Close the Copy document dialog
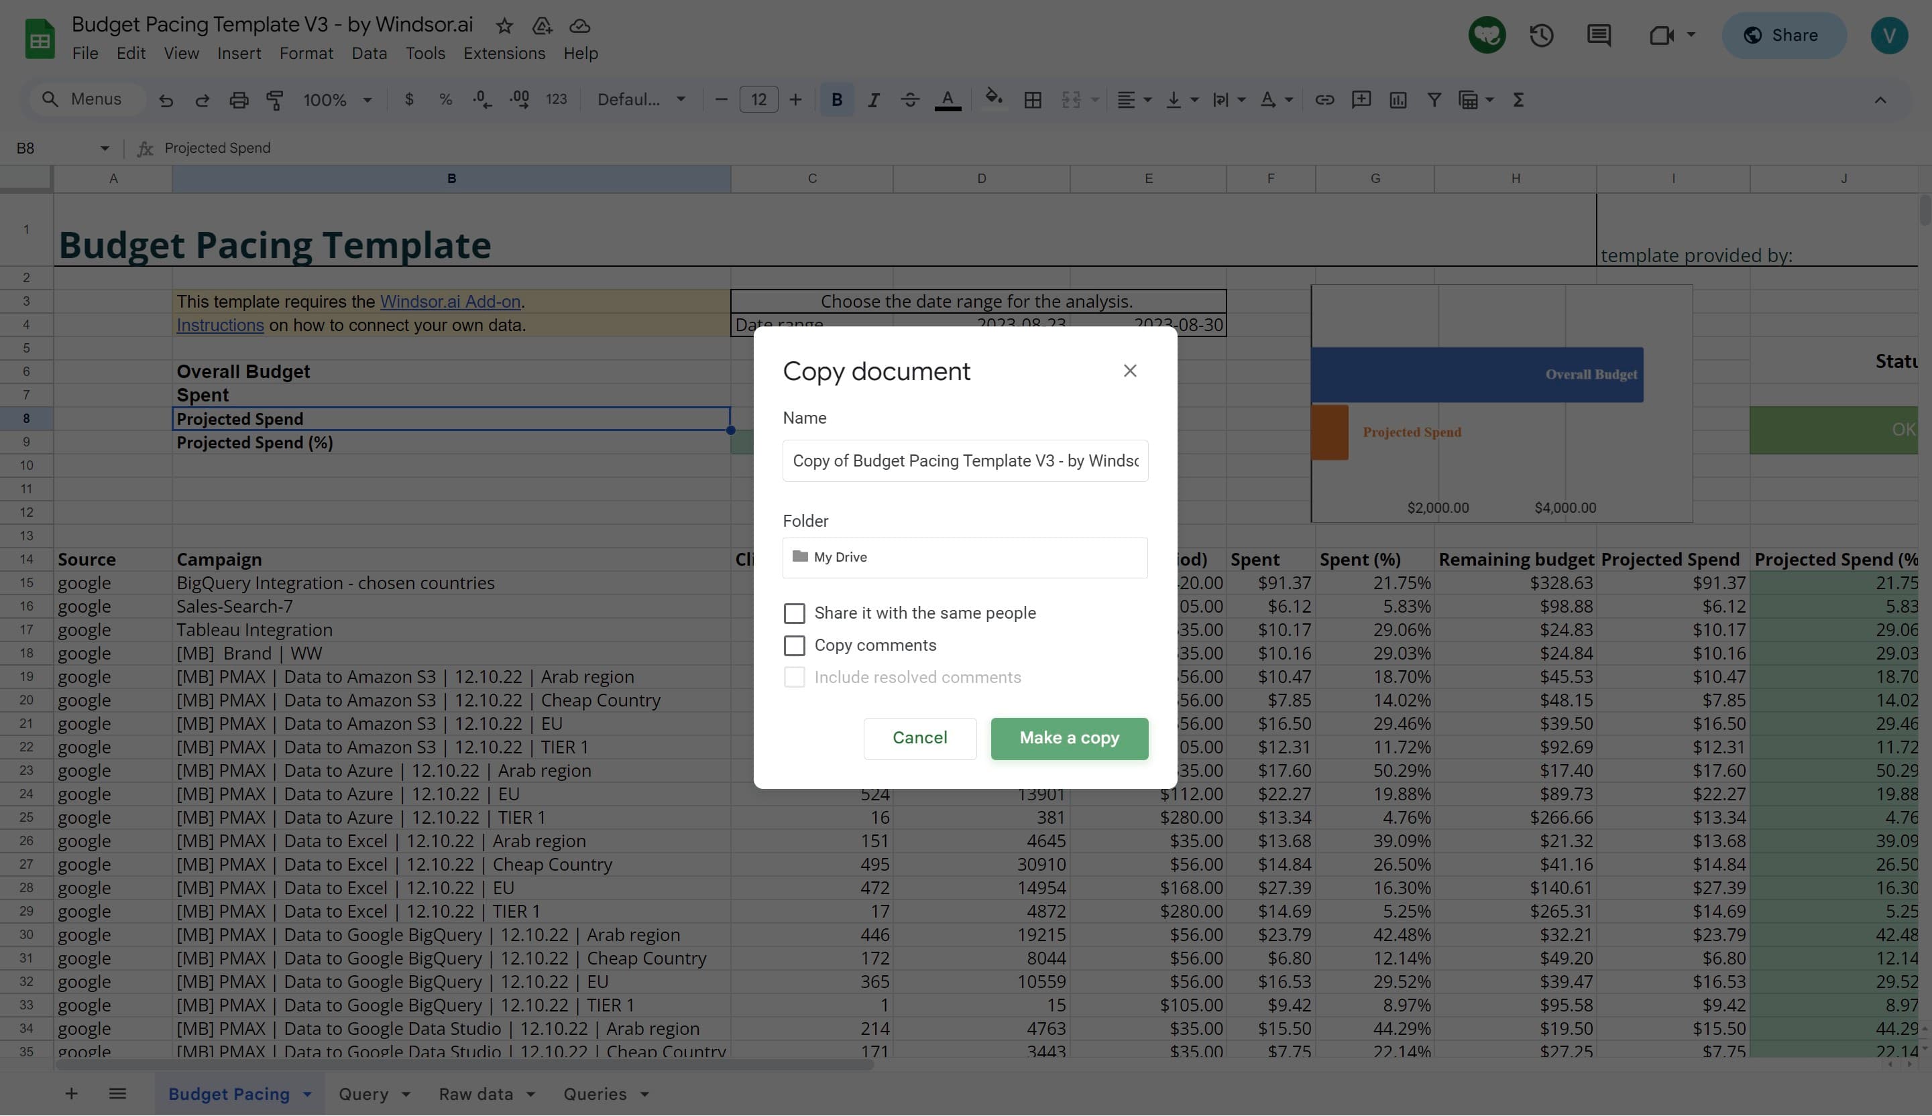 pyautogui.click(x=1130, y=371)
